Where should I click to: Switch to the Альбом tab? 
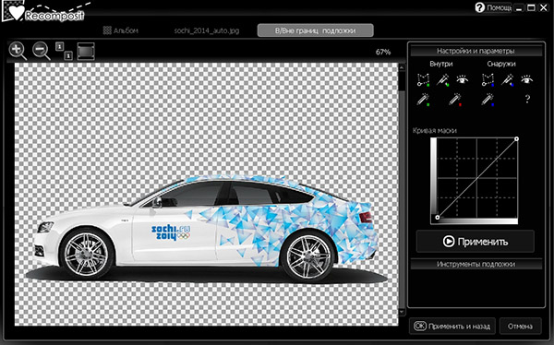(120, 30)
